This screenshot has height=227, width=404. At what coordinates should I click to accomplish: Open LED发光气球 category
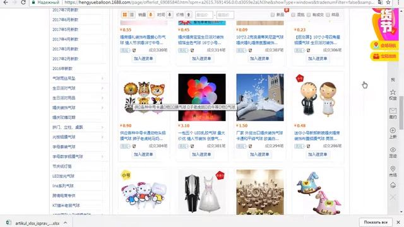click(x=63, y=177)
